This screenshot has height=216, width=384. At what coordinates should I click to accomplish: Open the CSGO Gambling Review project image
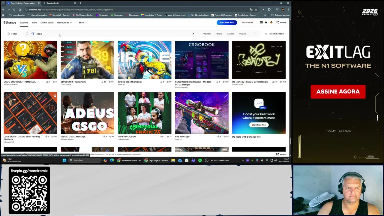[x=202, y=60]
